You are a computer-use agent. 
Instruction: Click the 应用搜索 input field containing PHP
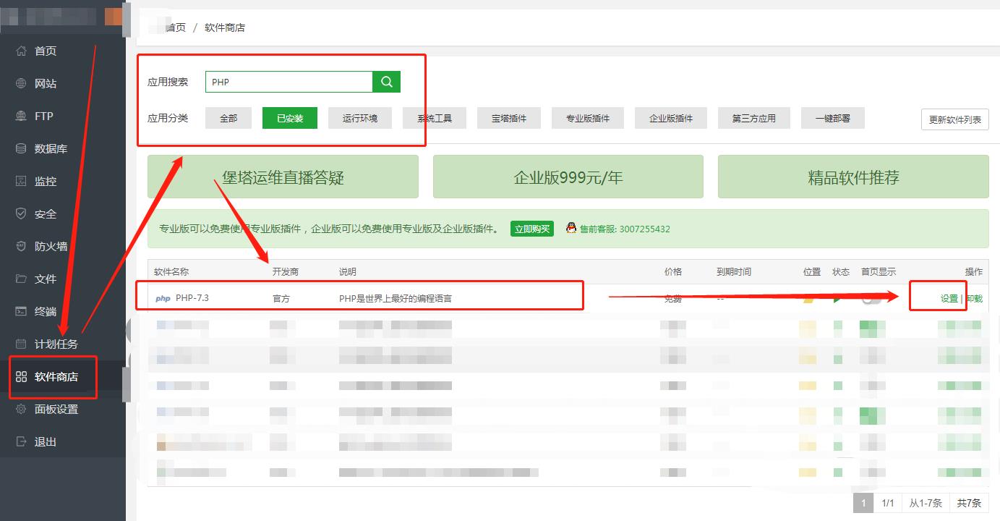(289, 82)
